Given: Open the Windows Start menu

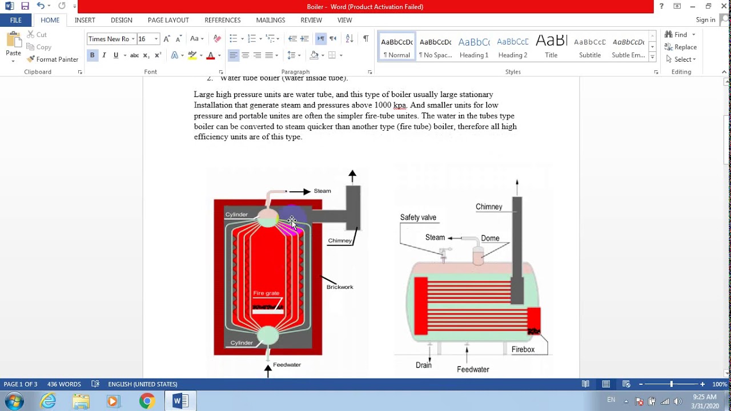Looking at the screenshot, I should (14, 401).
